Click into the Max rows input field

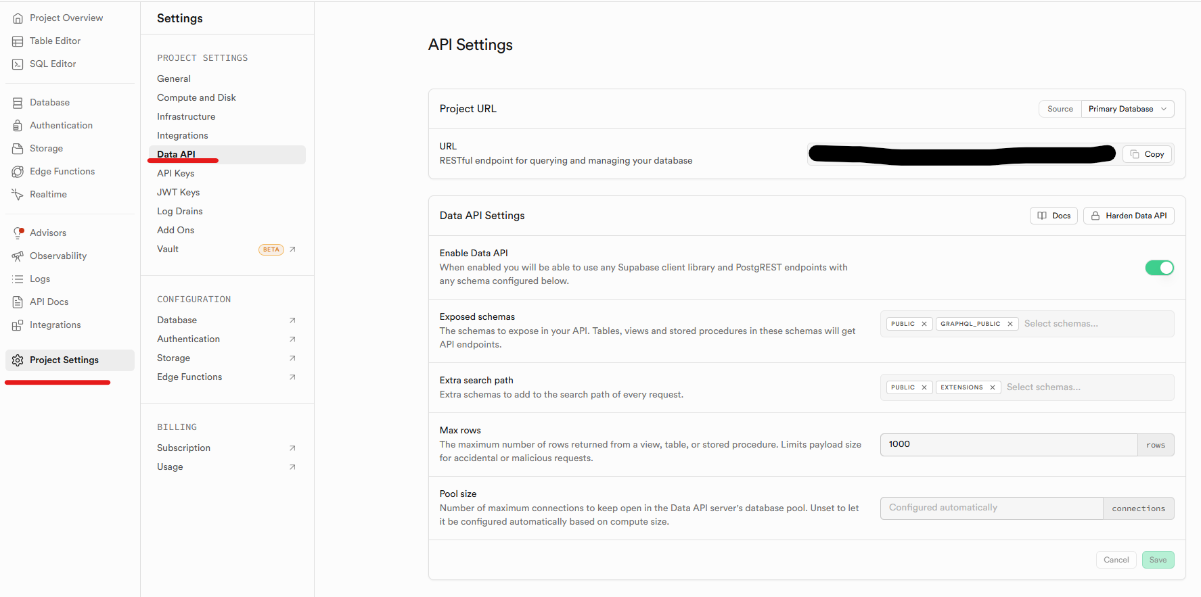(1008, 445)
